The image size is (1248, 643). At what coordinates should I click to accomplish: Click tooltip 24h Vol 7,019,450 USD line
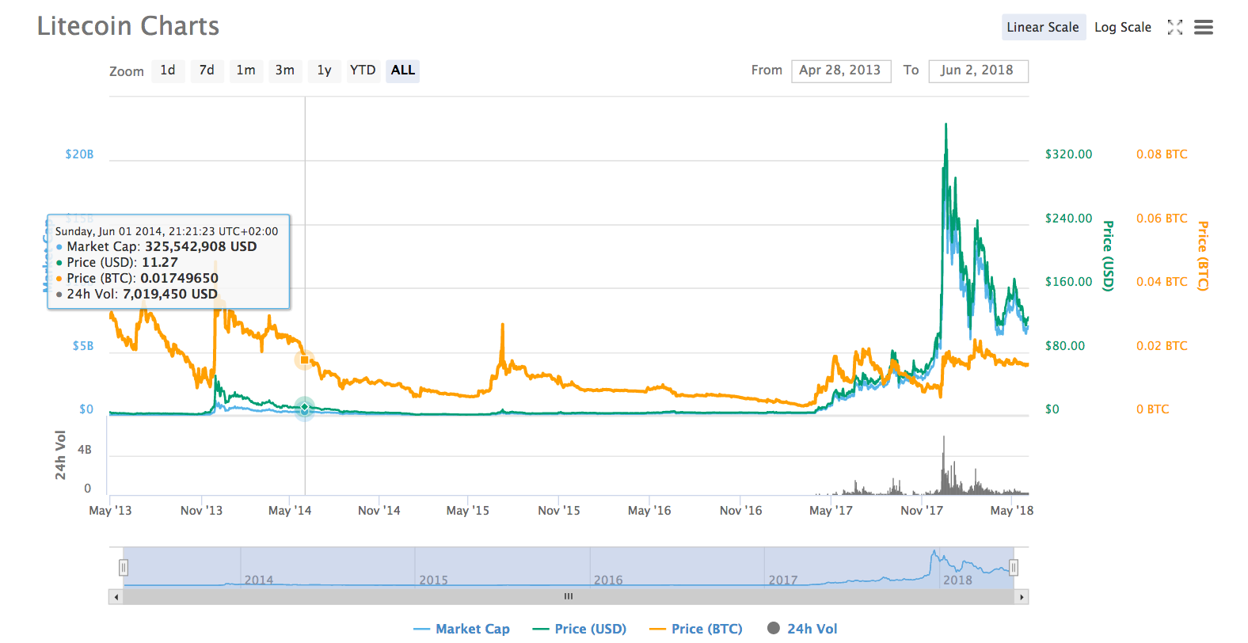(x=136, y=294)
